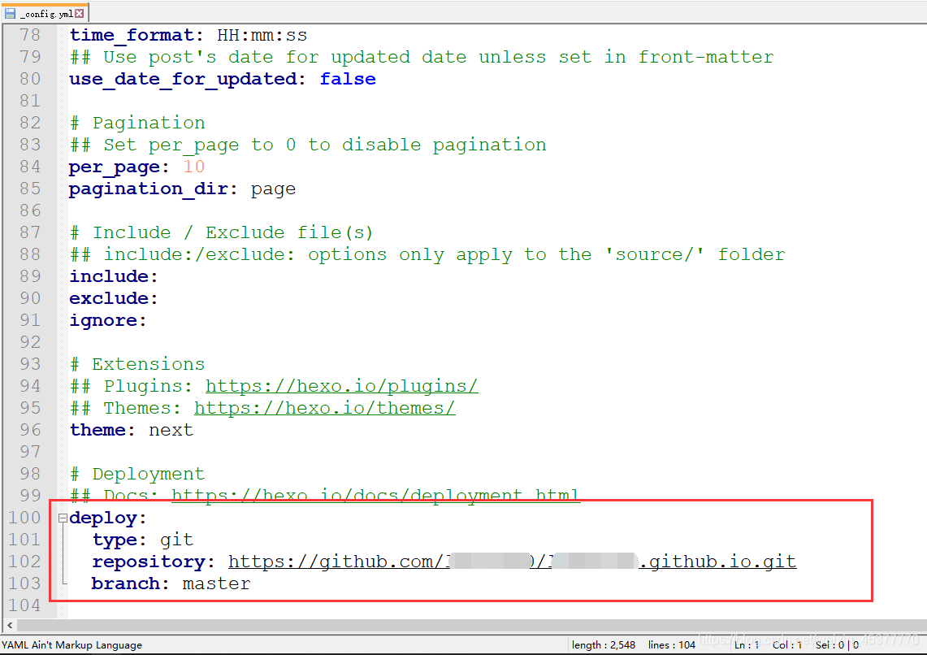The width and height of the screenshot is (927, 655).
Task: Click the 'repository' key
Action: pos(148,562)
